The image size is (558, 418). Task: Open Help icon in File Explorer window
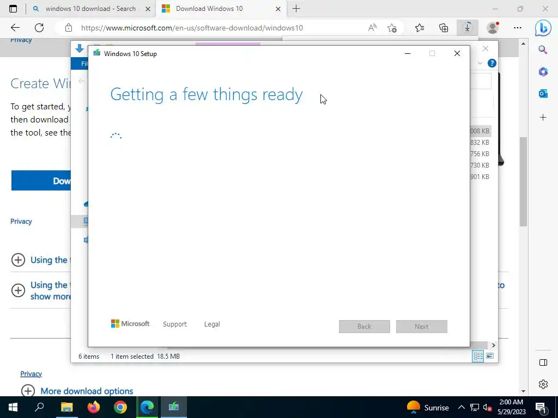pyautogui.click(x=492, y=63)
